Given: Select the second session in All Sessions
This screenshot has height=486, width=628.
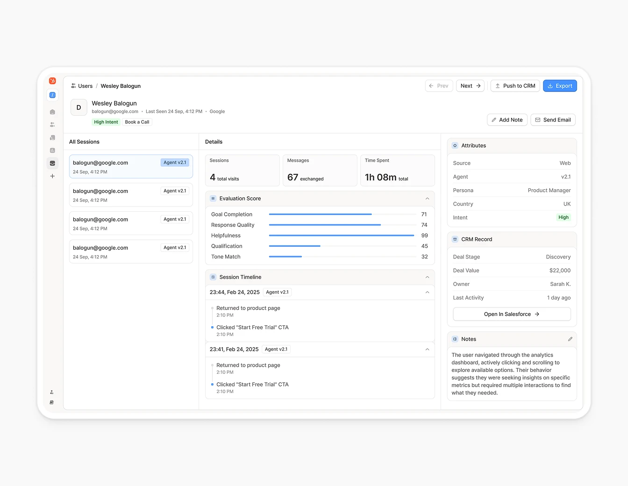Looking at the screenshot, I should 131,195.
